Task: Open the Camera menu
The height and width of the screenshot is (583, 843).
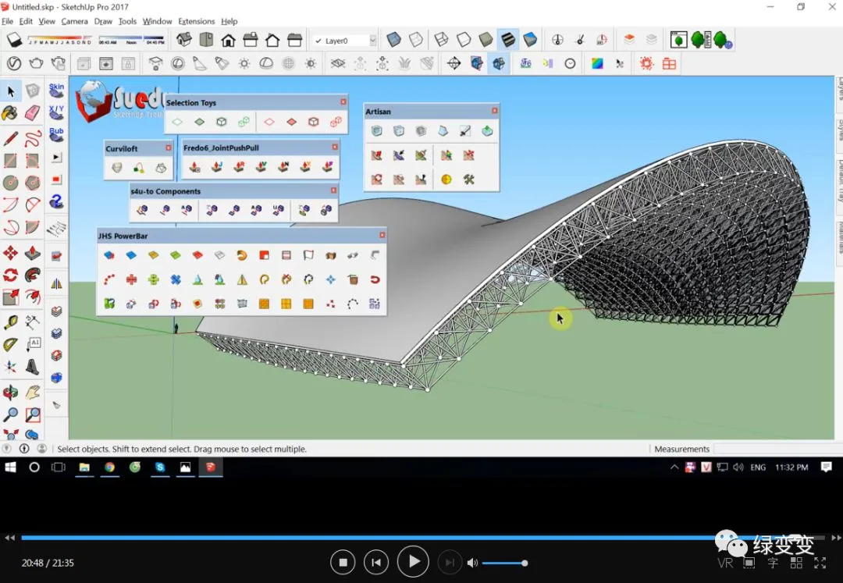Action: click(74, 21)
